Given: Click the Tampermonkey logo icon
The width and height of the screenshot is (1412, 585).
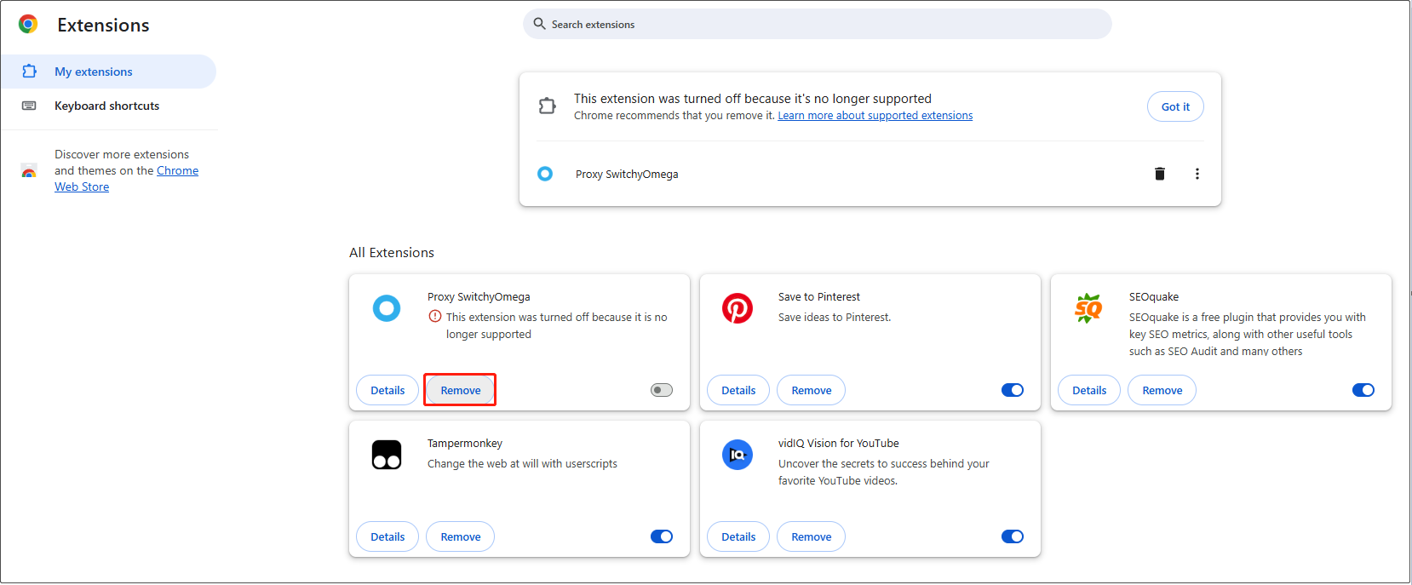Looking at the screenshot, I should (387, 455).
